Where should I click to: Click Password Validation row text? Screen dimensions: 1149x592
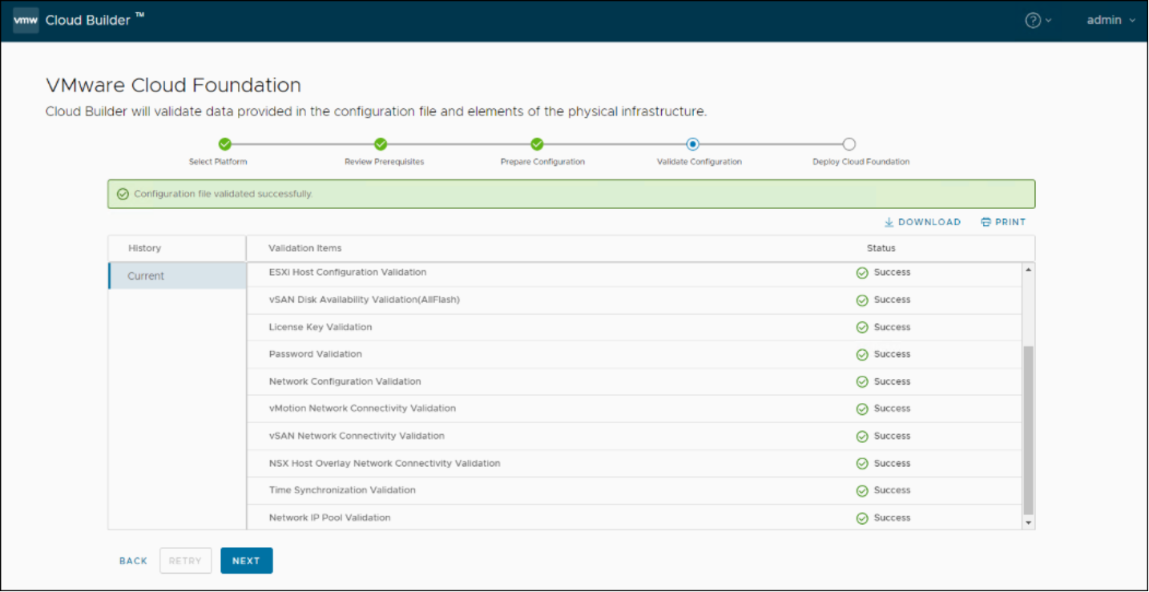tap(316, 354)
